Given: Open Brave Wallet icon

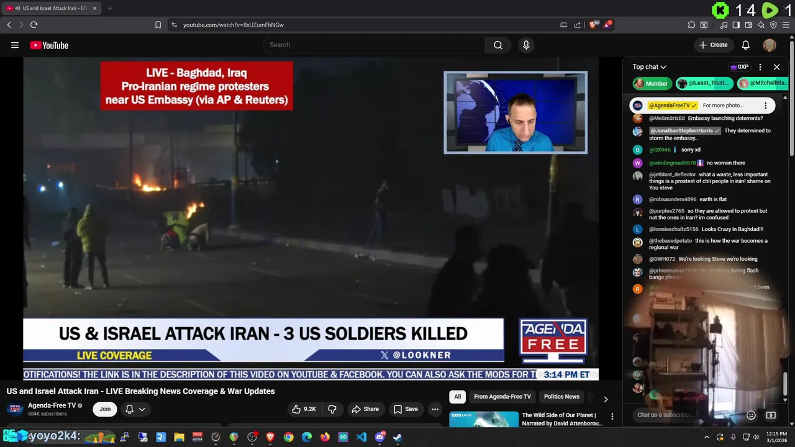Looking at the screenshot, I should [748, 25].
